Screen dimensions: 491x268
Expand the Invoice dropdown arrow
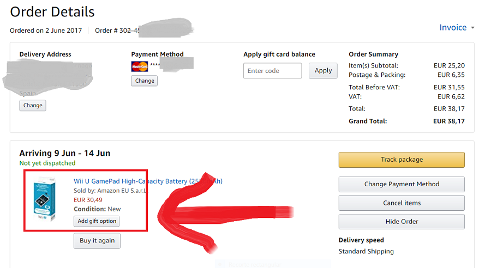tap(472, 28)
